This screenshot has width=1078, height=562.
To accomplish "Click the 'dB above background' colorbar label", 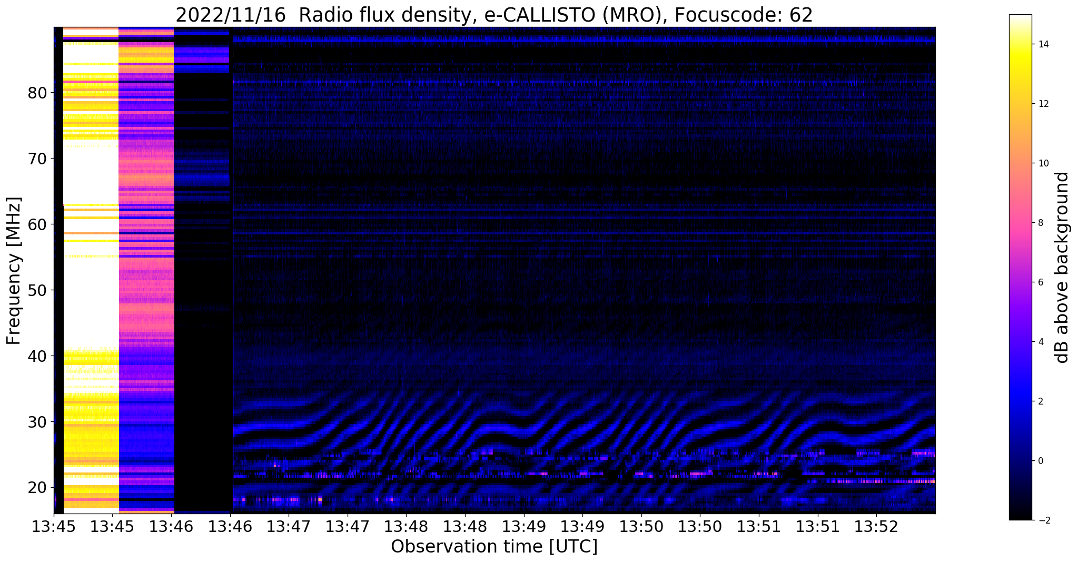I will coord(1062,268).
